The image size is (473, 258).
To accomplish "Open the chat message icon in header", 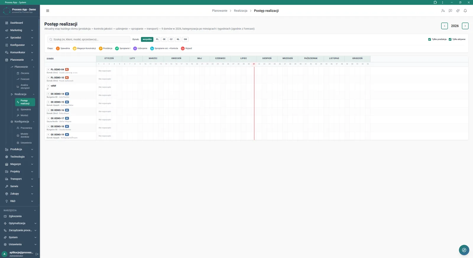I will click(x=450, y=11).
